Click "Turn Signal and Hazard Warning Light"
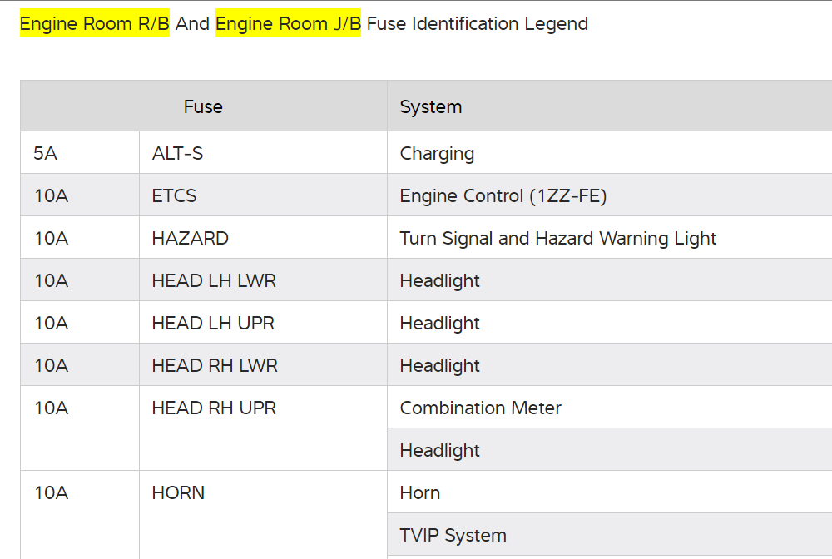The height and width of the screenshot is (559, 832). [557, 238]
